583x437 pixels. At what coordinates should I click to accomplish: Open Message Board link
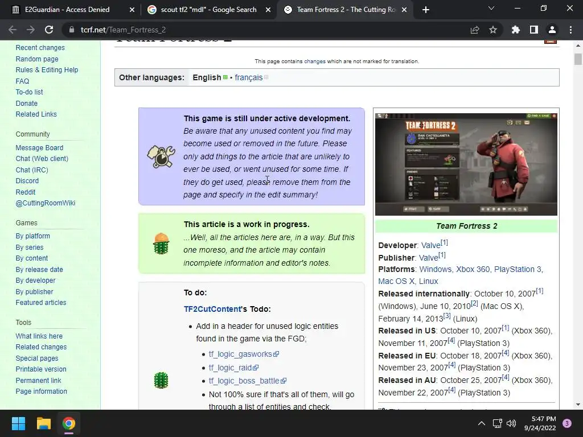(39, 147)
